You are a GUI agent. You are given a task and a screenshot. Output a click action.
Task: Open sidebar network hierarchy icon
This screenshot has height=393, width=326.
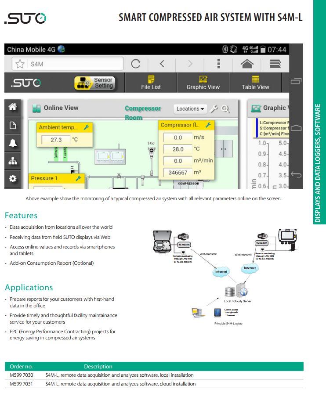(x=13, y=161)
